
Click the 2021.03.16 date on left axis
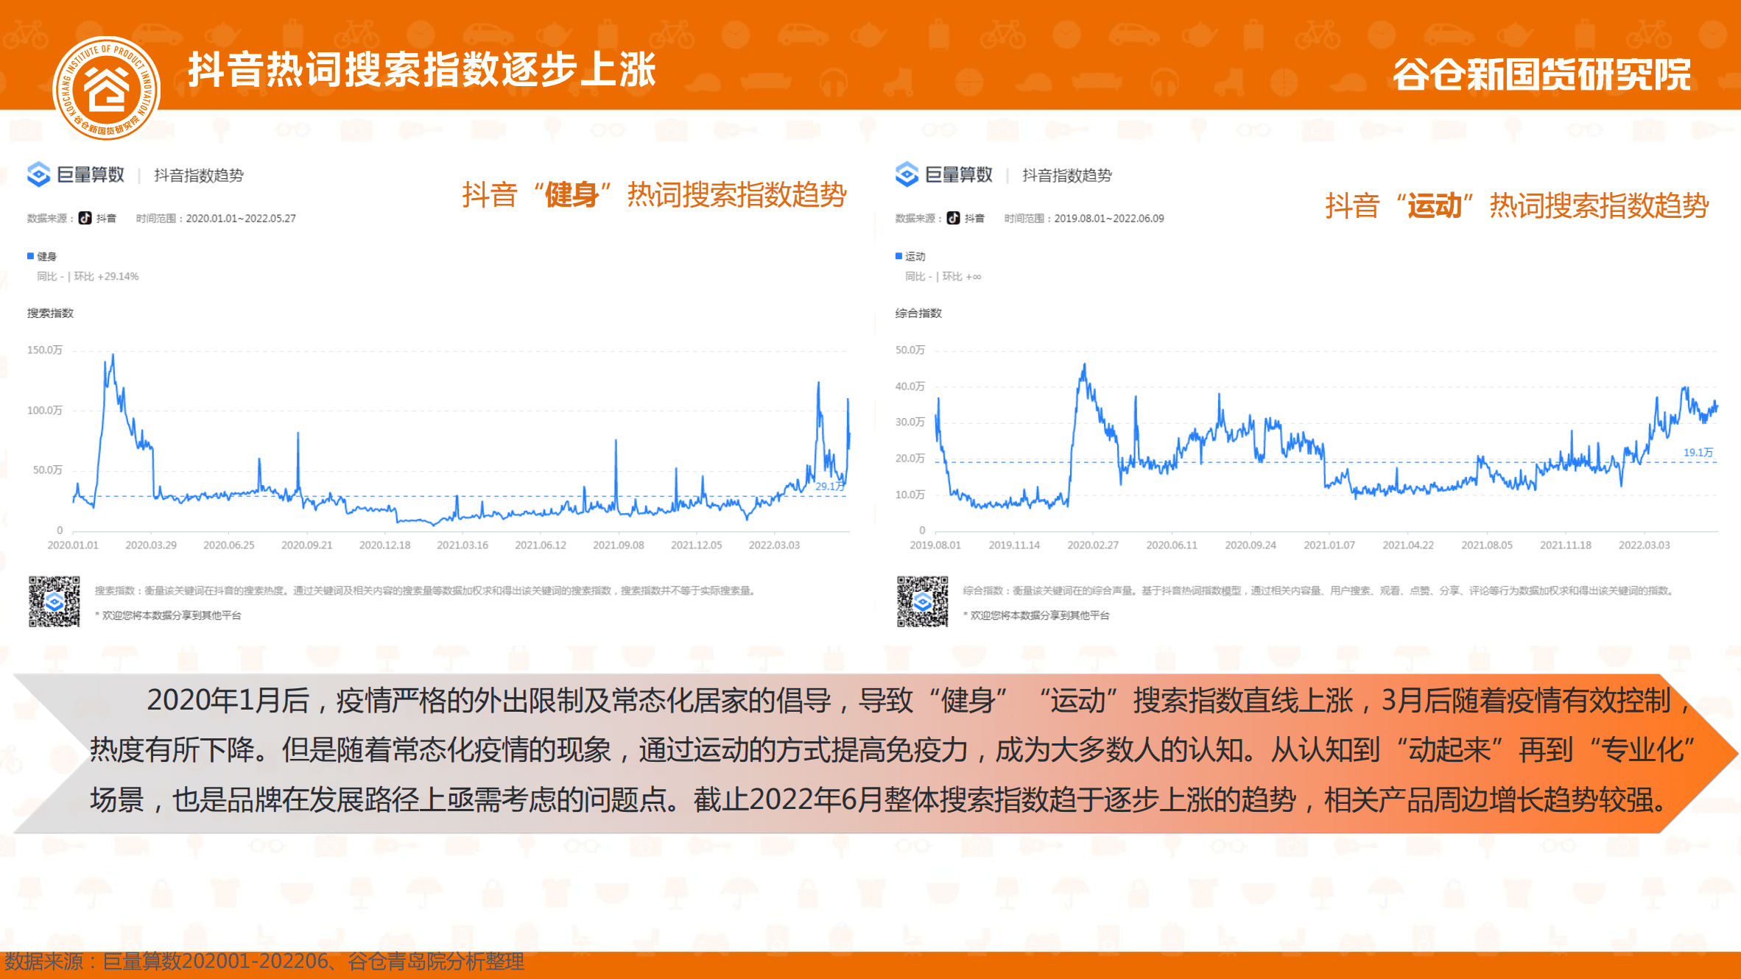(x=462, y=545)
